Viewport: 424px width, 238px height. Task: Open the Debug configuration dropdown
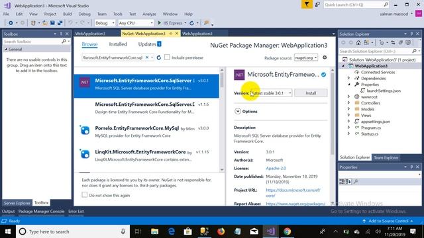(105, 23)
